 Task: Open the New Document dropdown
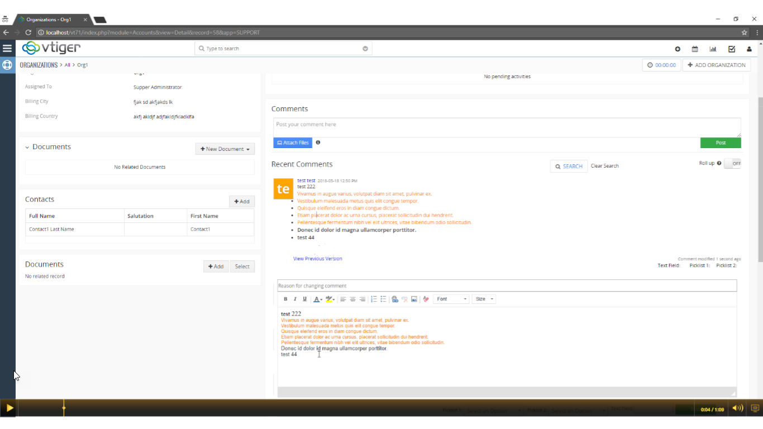point(225,149)
